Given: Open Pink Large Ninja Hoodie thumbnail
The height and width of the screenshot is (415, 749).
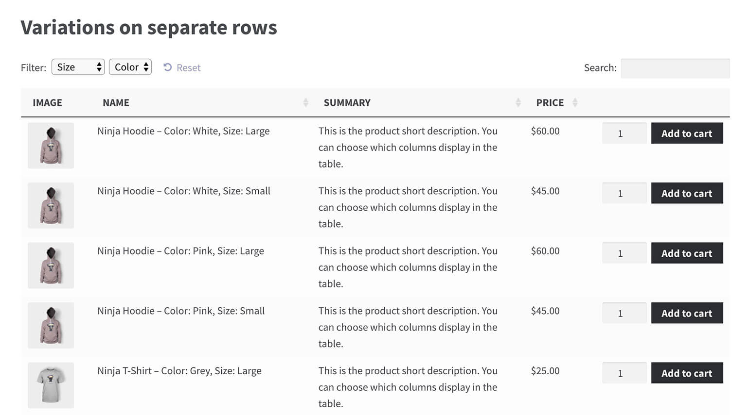Looking at the screenshot, I should tap(51, 266).
